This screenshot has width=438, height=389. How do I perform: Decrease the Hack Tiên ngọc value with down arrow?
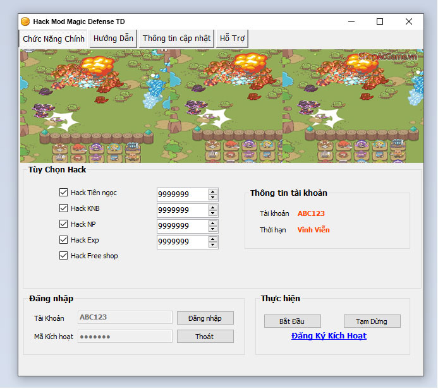click(x=213, y=198)
